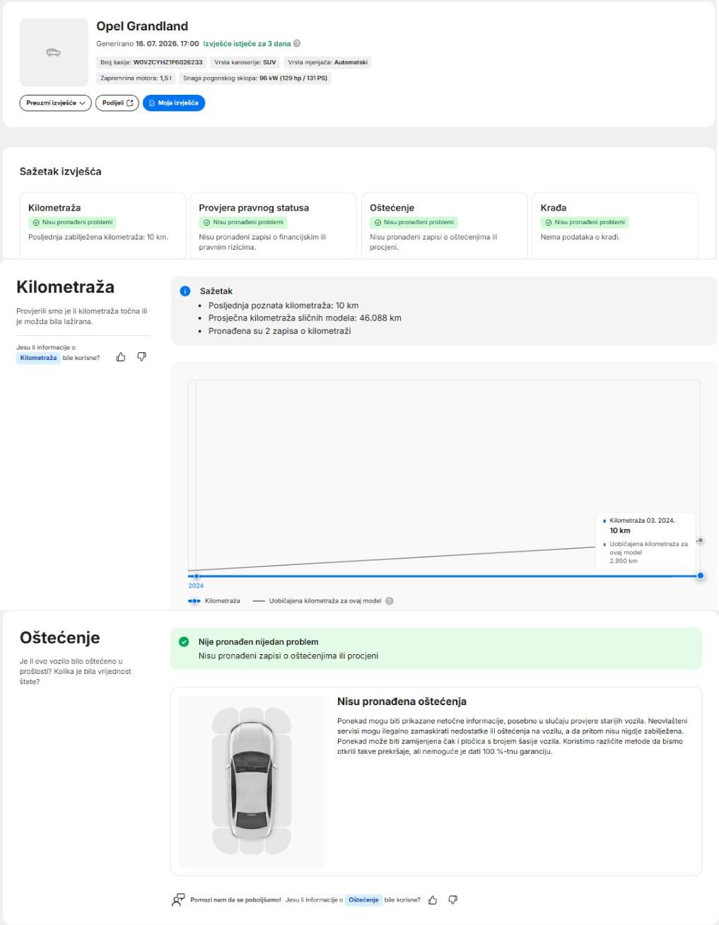Screen dimensions: 719x925
Task: Give thumbs up for Oštećenje information
Action: [433, 900]
